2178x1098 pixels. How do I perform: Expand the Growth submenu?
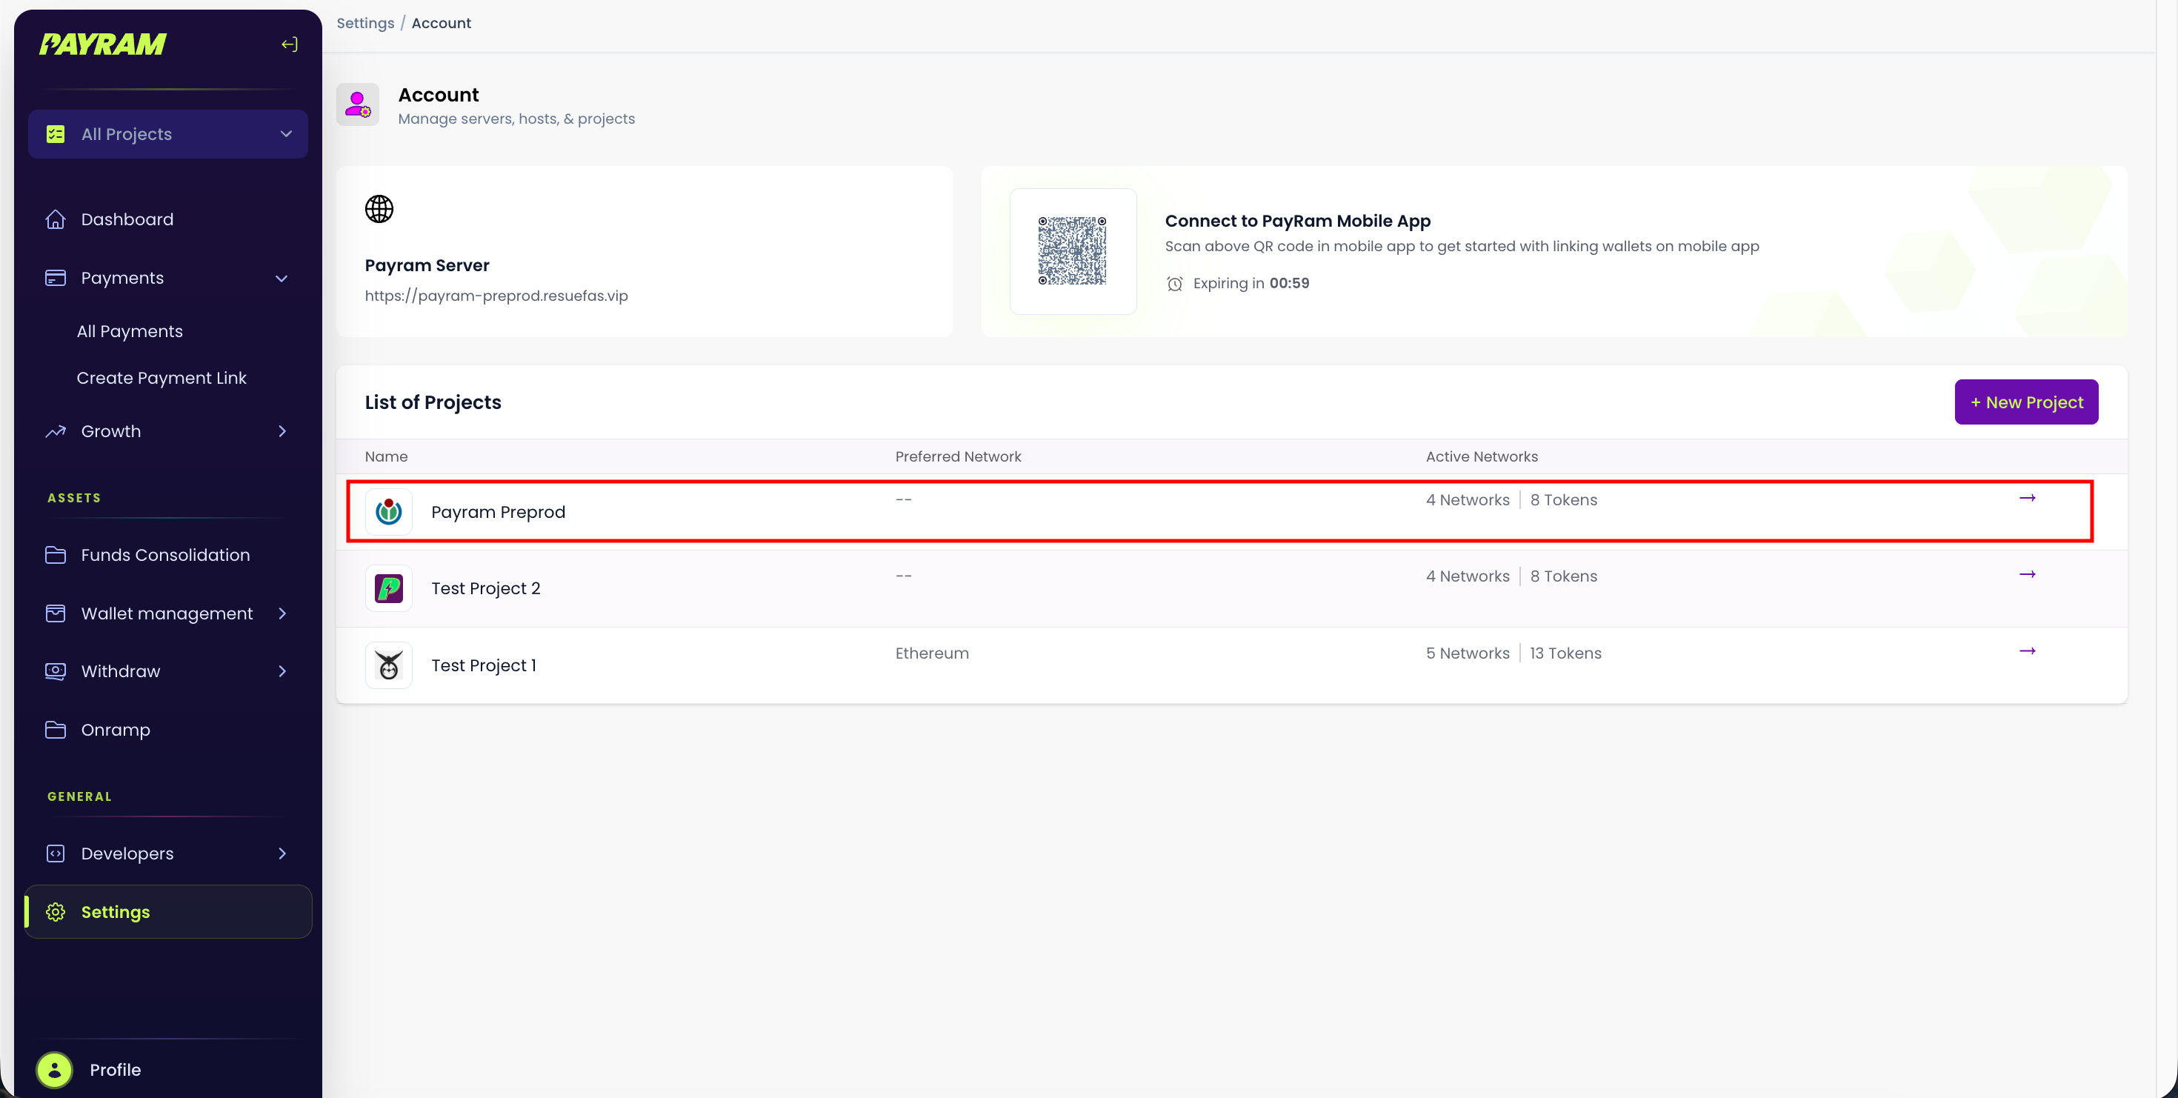click(282, 431)
